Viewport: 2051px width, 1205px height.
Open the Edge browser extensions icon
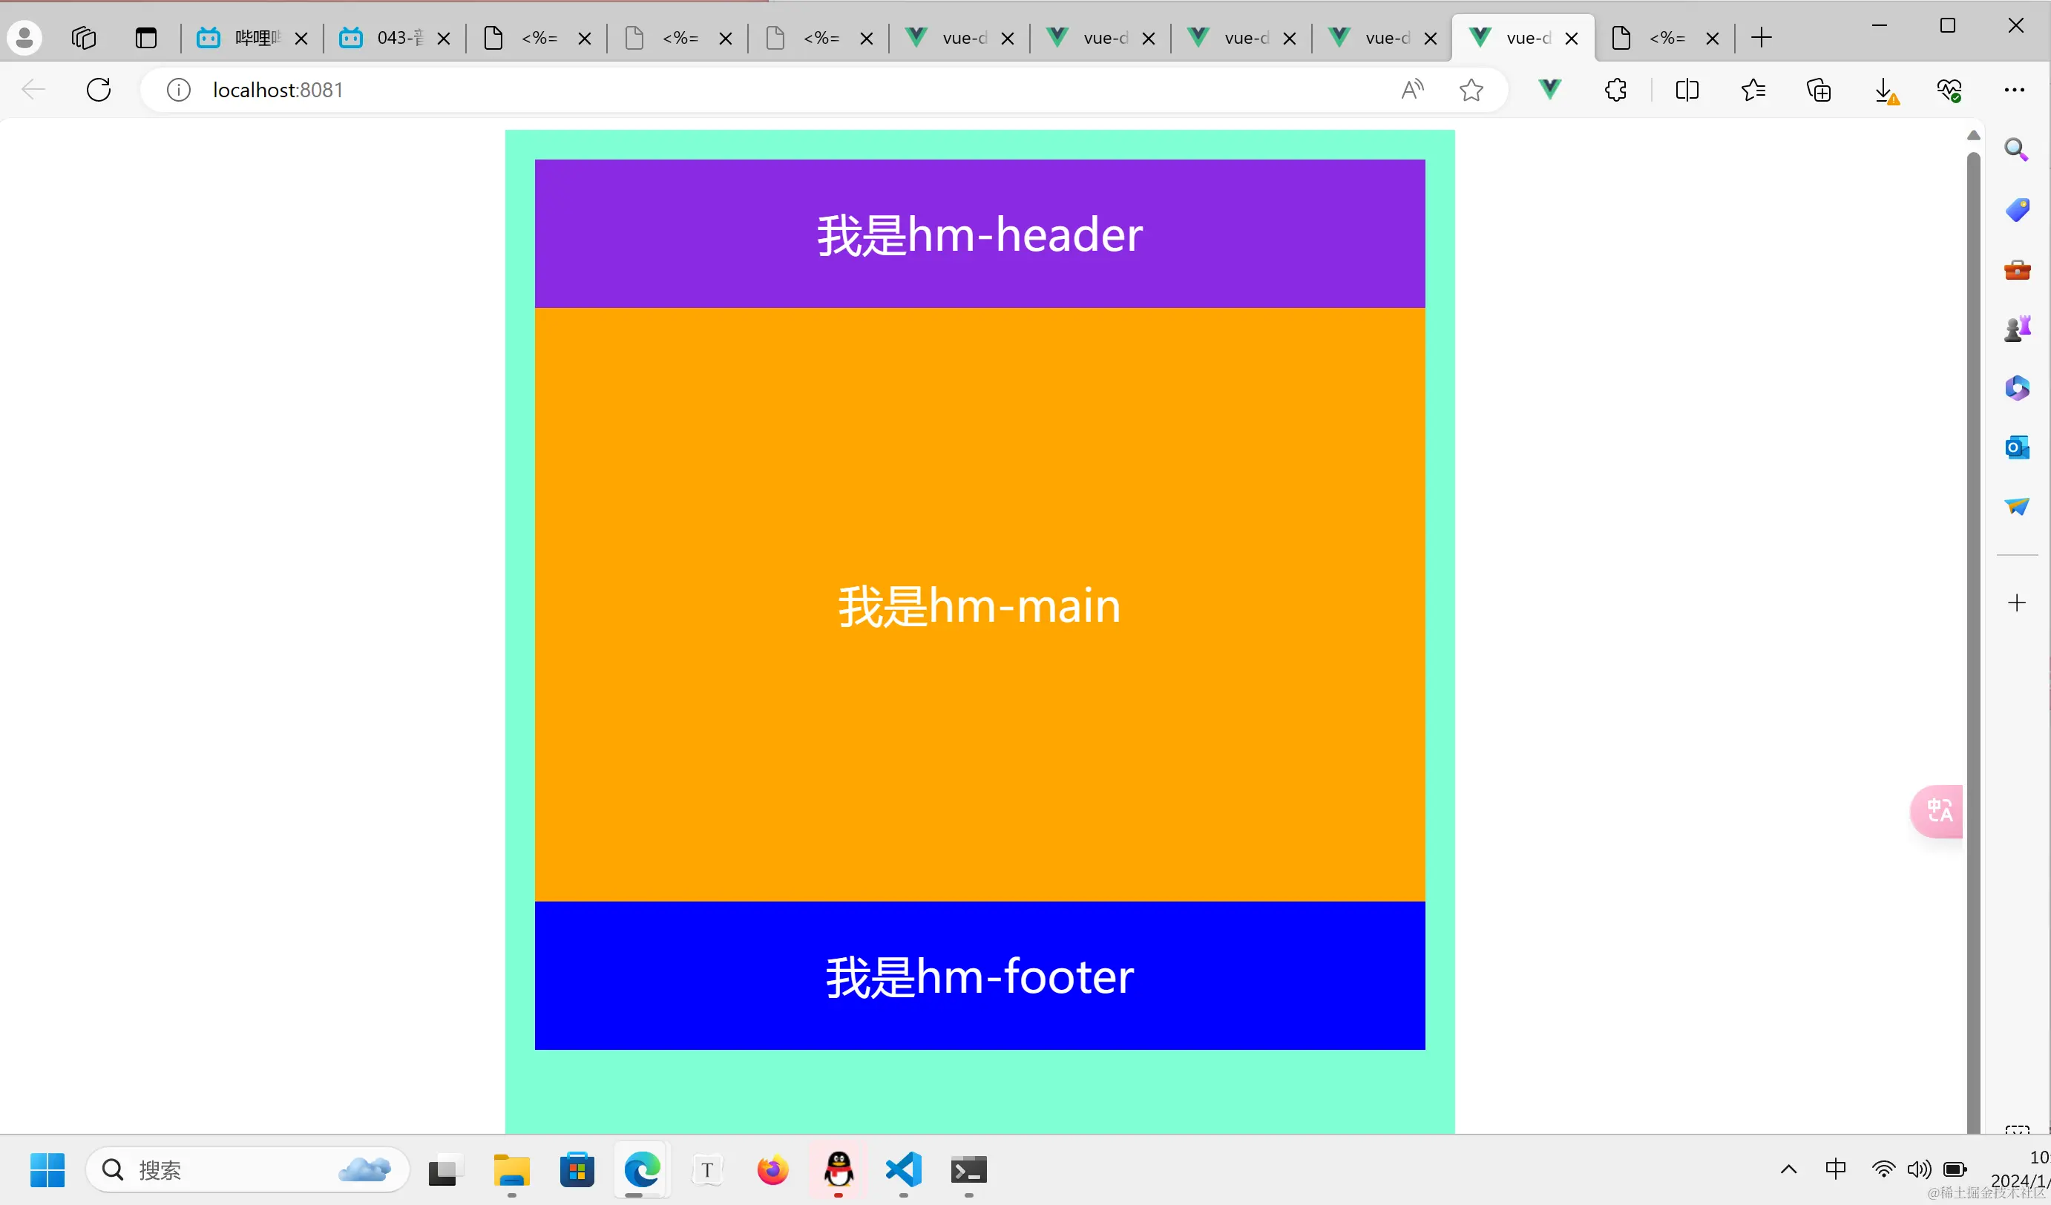[x=1615, y=90]
